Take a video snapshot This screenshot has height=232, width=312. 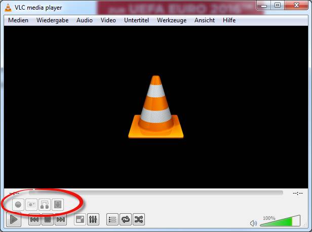[31, 205]
